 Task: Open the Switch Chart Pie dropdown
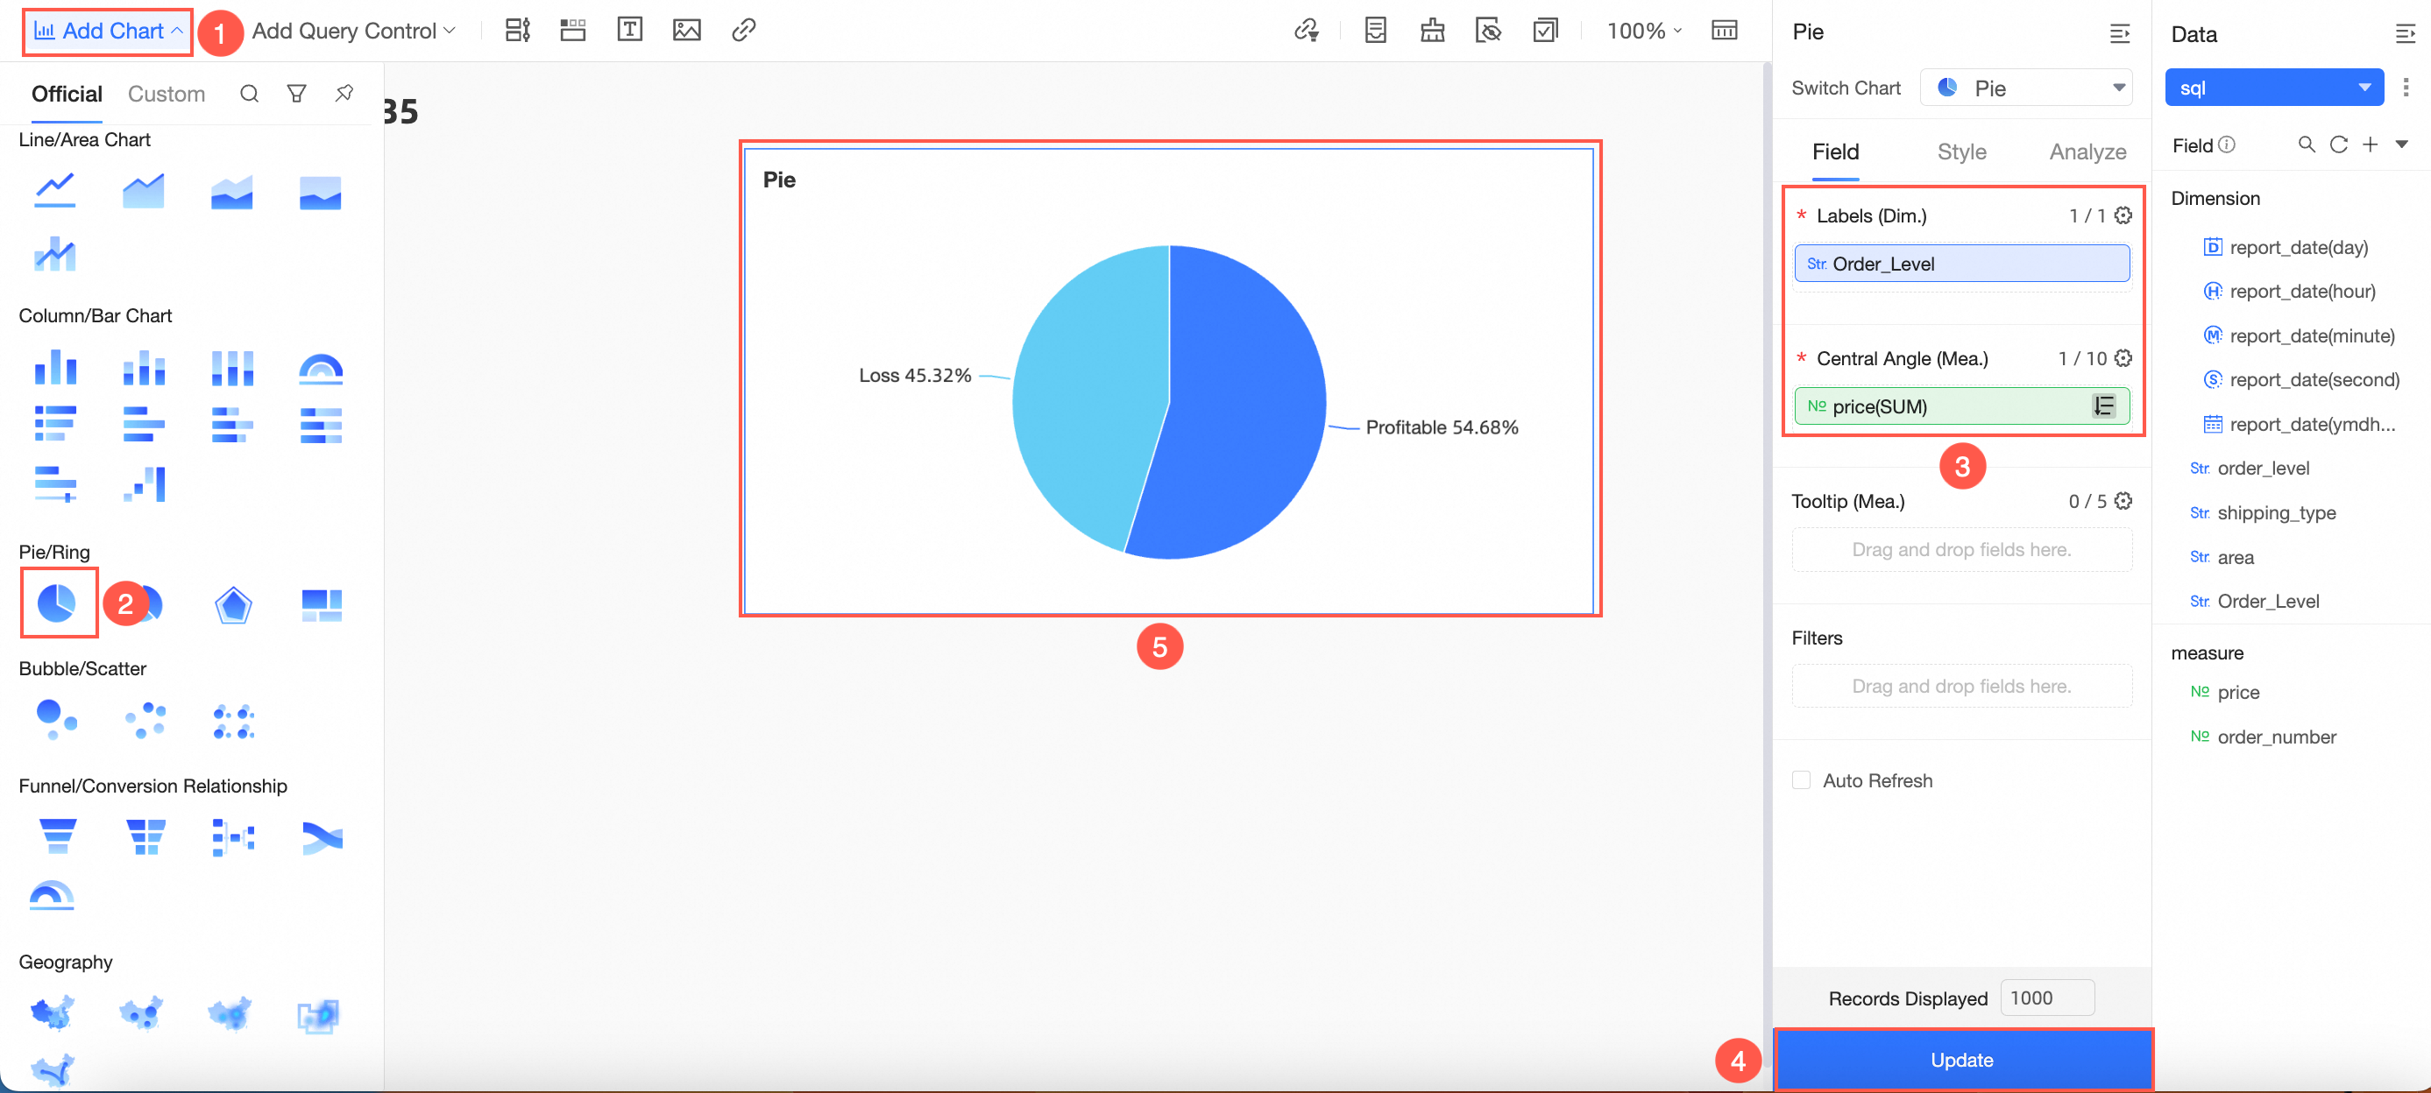(x=2025, y=88)
